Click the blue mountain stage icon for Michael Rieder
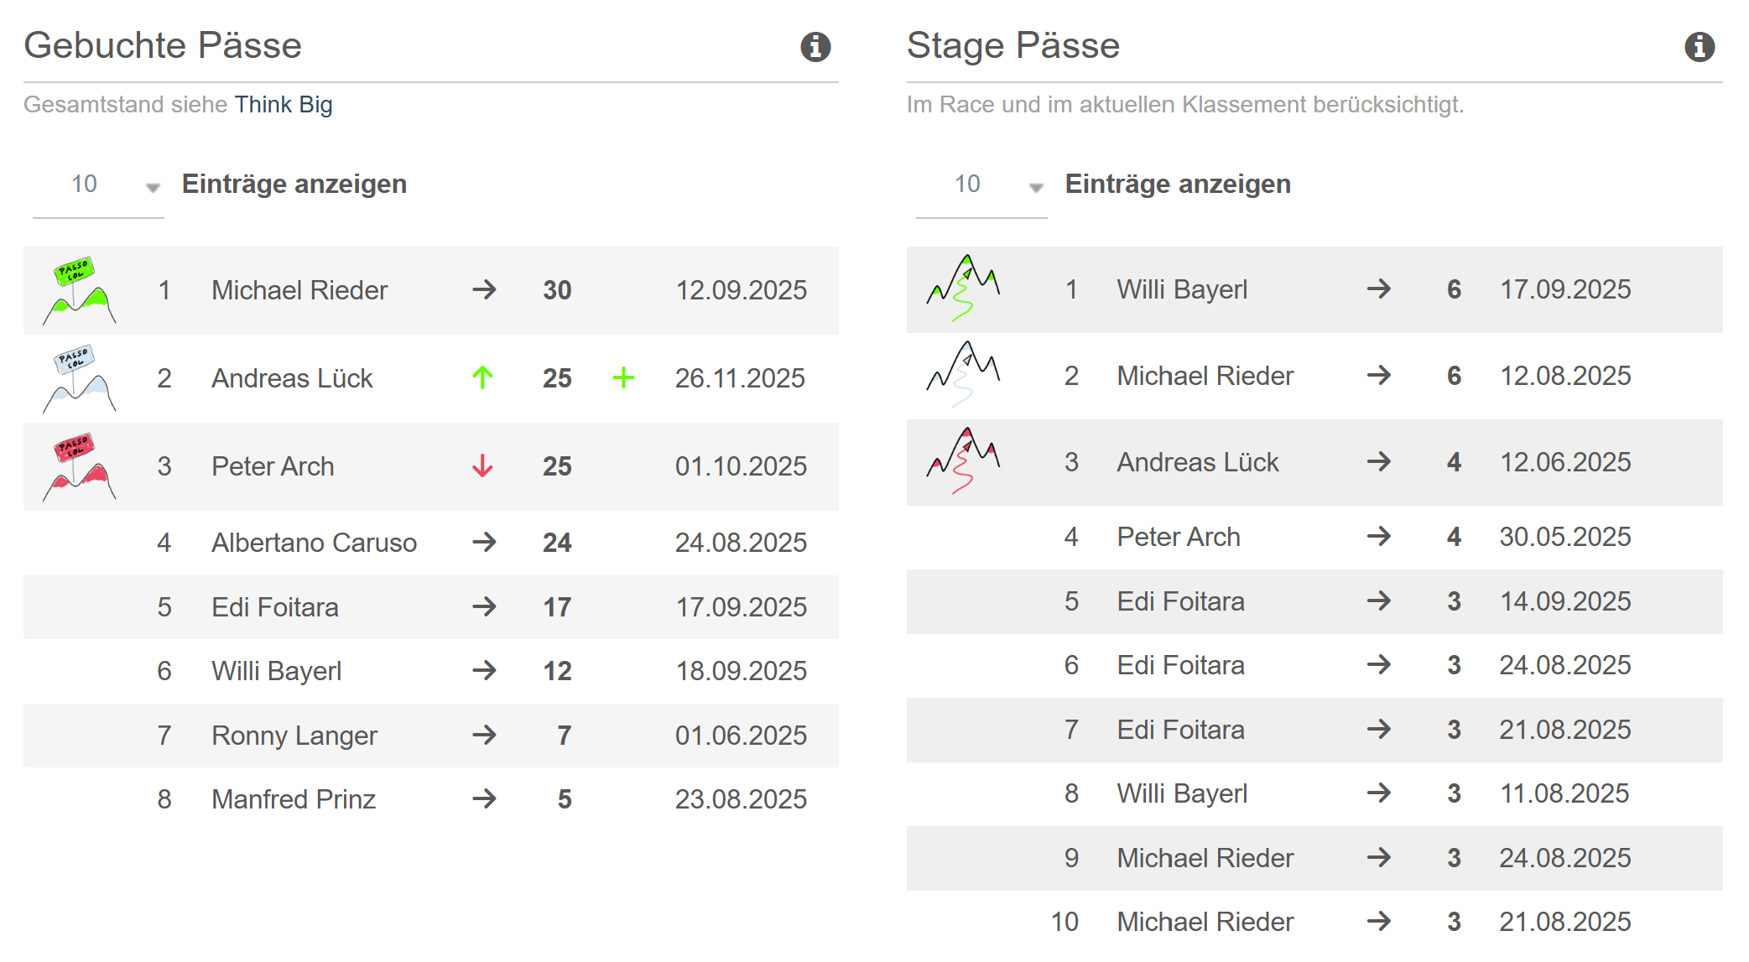Screen dimensions: 1749x962 [963, 375]
